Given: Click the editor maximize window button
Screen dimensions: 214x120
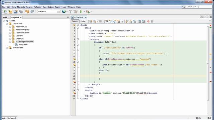Looking at the screenshot, I should (x=210, y=17).
